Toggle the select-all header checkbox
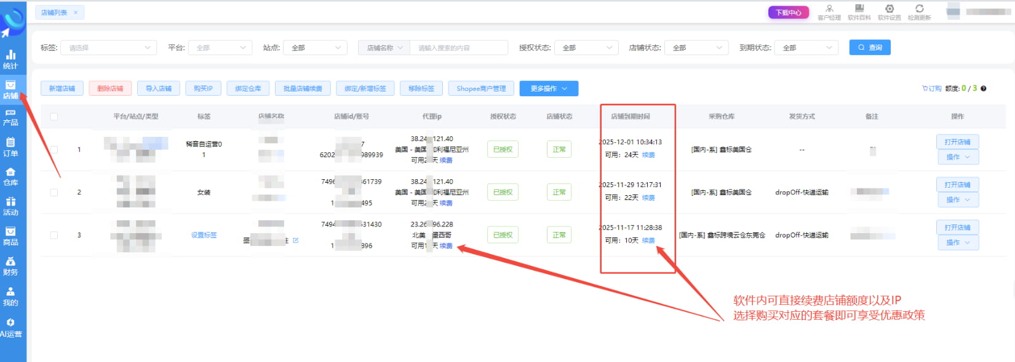 [x=54, y=117]
